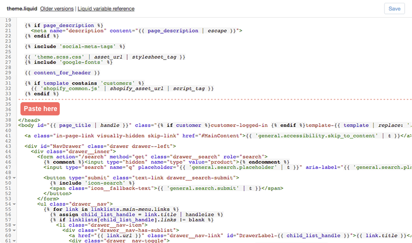The image size is (412, 243).
Task: Fold the drawer__nav ul at line 54
Action: tap(14, 204)
